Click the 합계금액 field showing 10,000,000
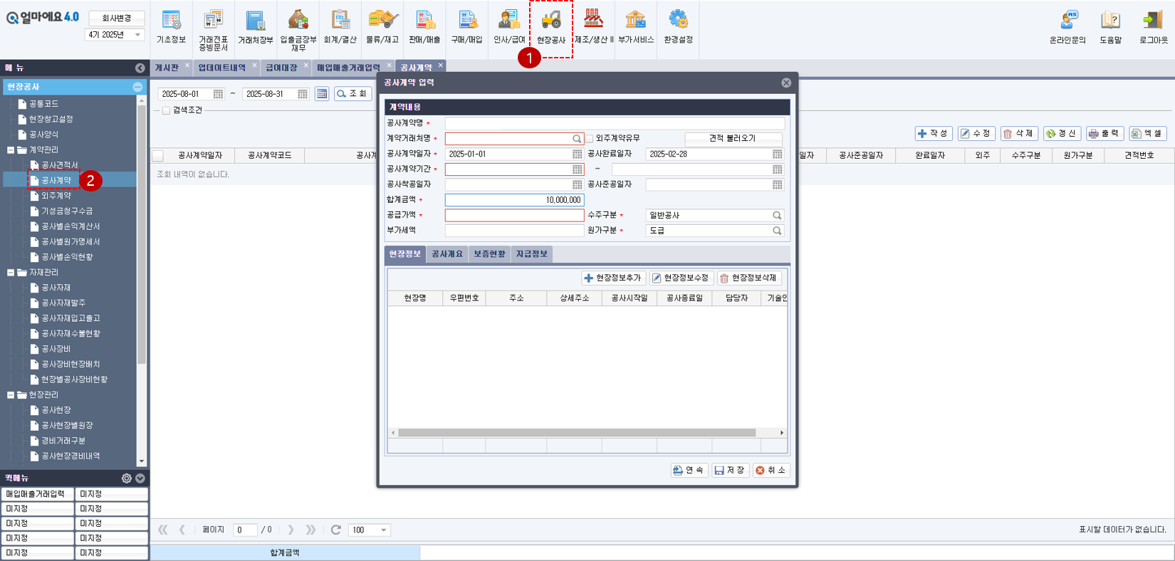1175x561 pixels. coord(514,200)
